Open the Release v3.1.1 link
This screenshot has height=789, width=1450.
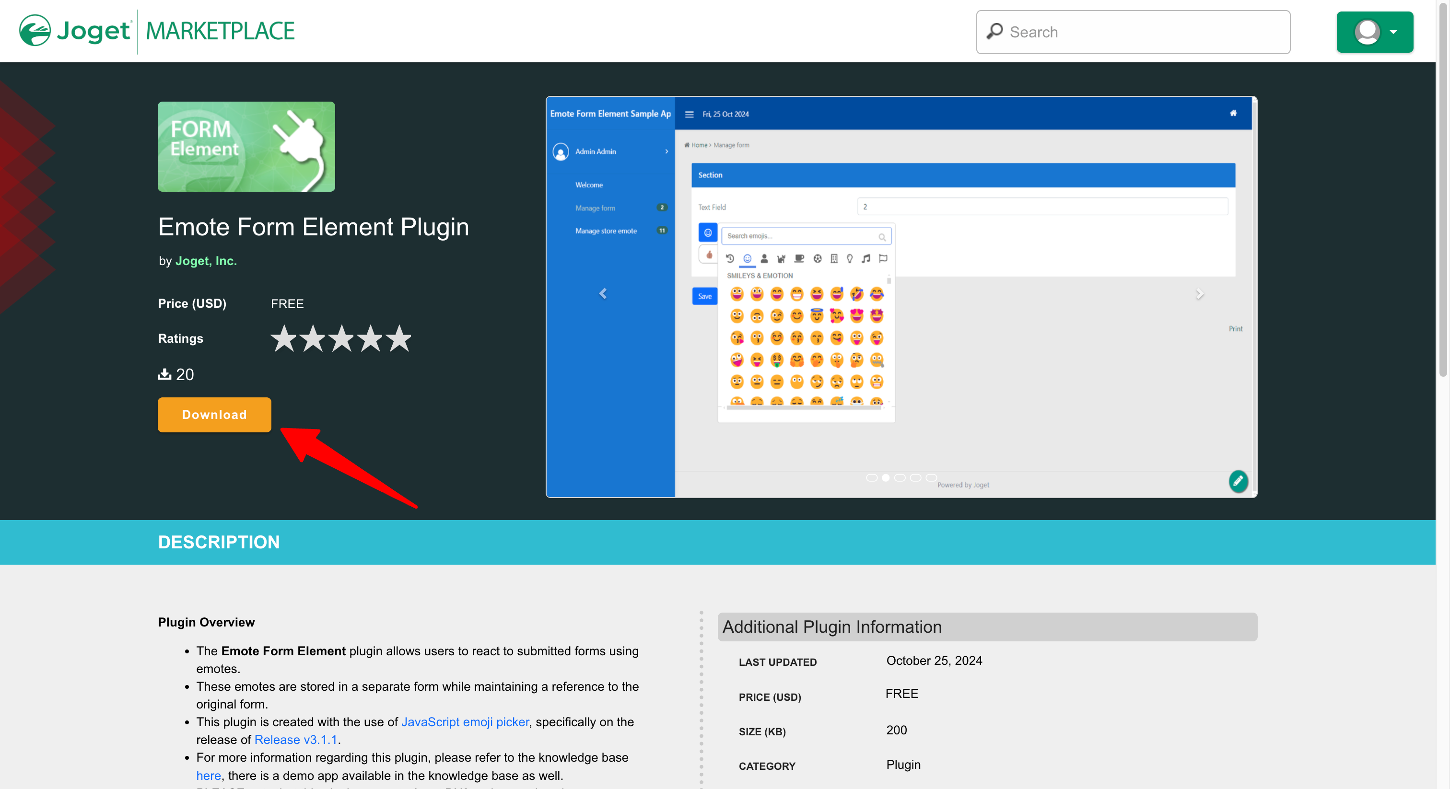point(295,740)
